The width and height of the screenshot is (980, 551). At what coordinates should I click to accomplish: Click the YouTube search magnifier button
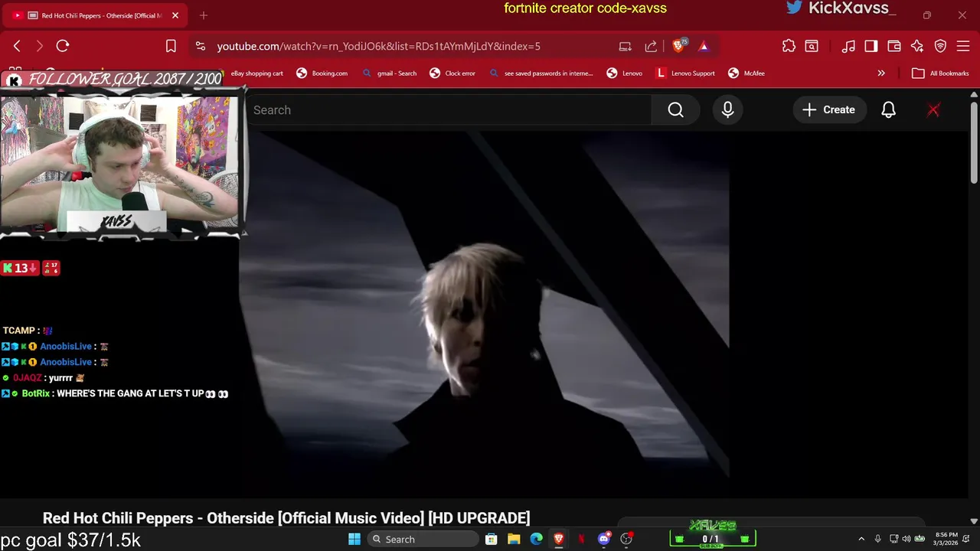(x=675, y=110)
